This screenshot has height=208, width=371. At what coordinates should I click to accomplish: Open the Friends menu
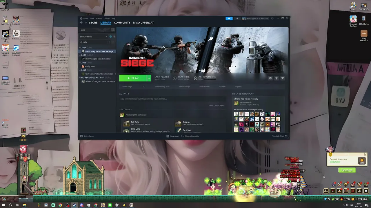point(99,18)
